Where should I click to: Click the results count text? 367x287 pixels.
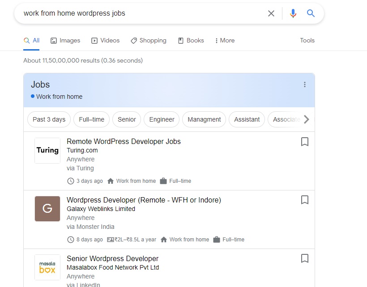(83, 60)
